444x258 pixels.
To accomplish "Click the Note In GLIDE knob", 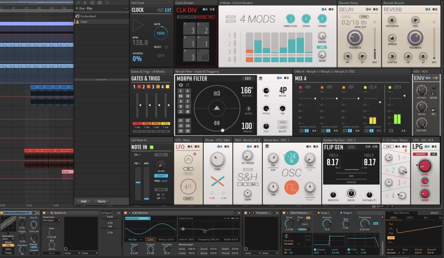I will click(x=161, y=164).
